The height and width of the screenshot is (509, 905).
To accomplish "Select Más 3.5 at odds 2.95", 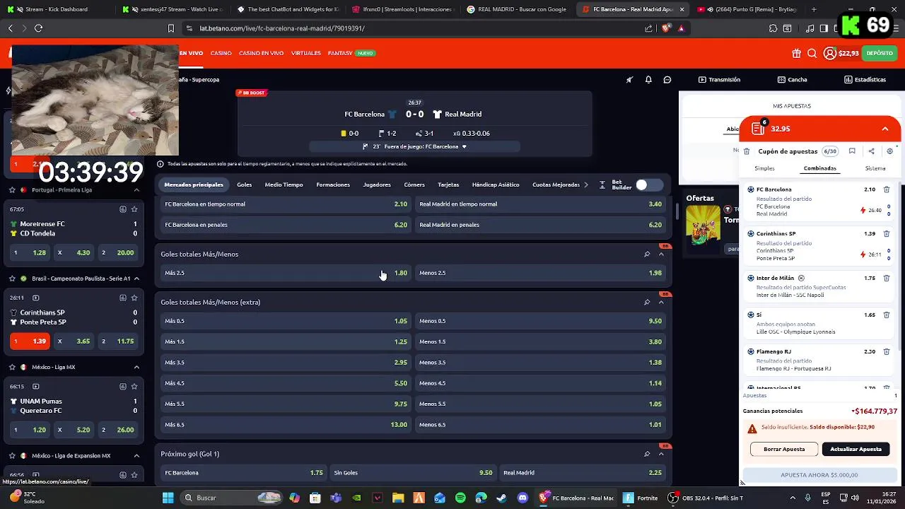I will pyautogui.click(x=286, y=363).
